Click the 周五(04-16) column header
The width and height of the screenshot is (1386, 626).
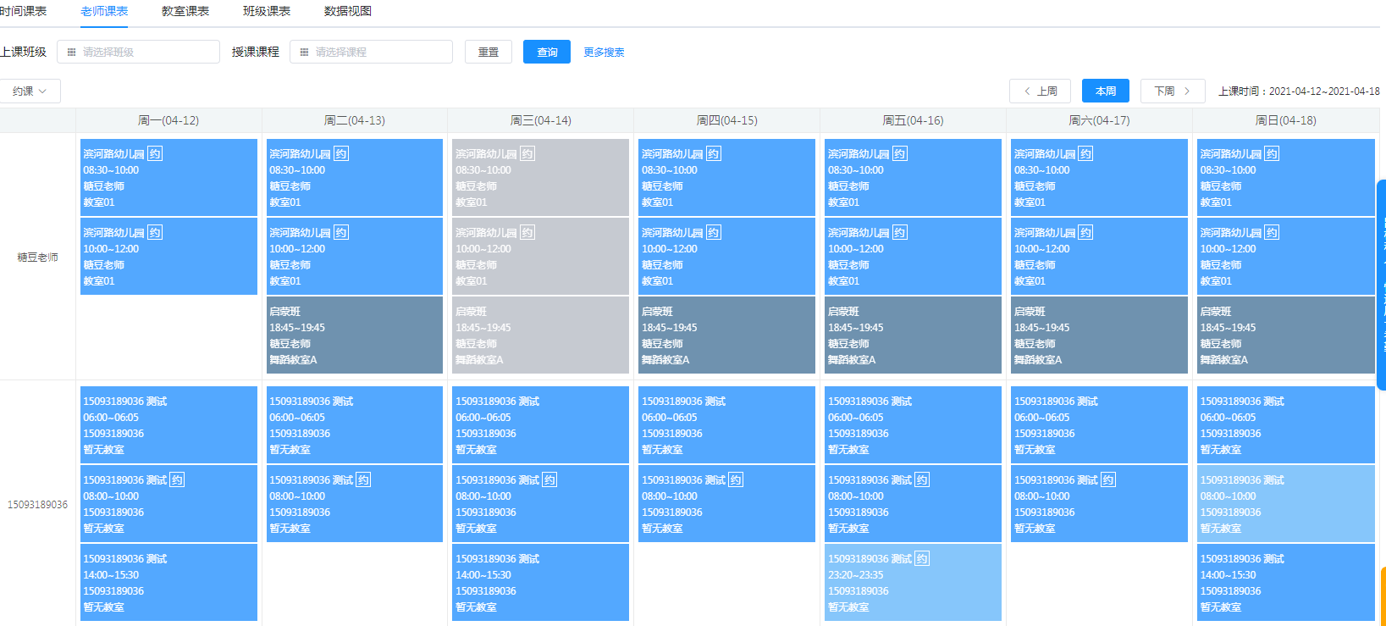(x=914, y=120)
